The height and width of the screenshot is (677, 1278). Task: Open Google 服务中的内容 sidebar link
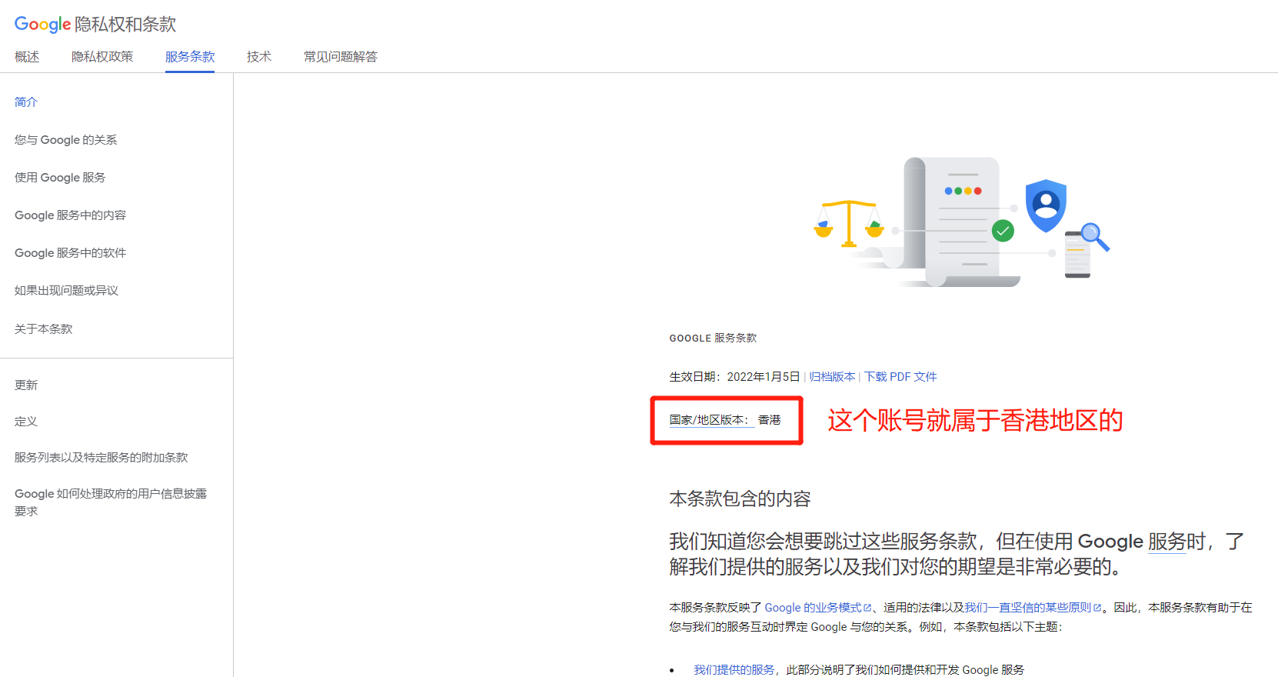(x=70, y=215)
